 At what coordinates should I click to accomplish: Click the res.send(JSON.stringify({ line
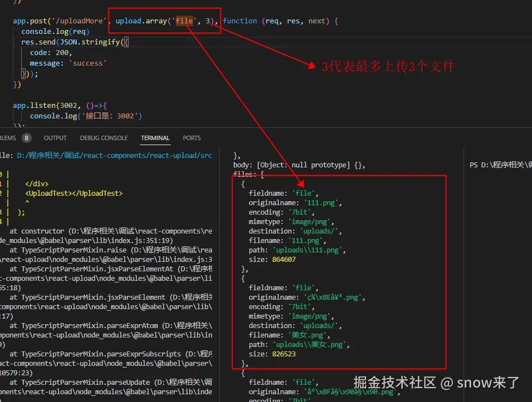coord(75,42)
